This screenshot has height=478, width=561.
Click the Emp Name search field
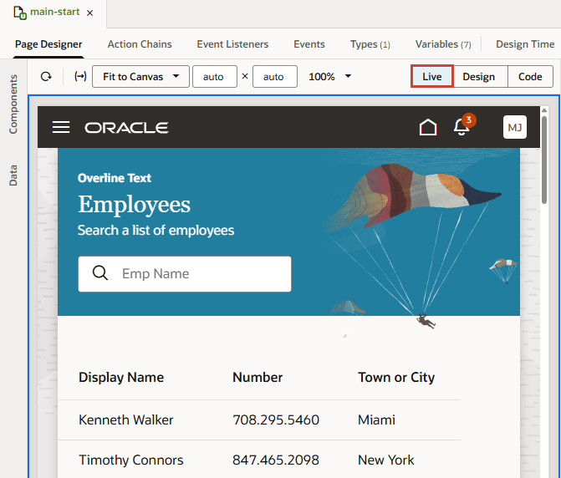201,273
